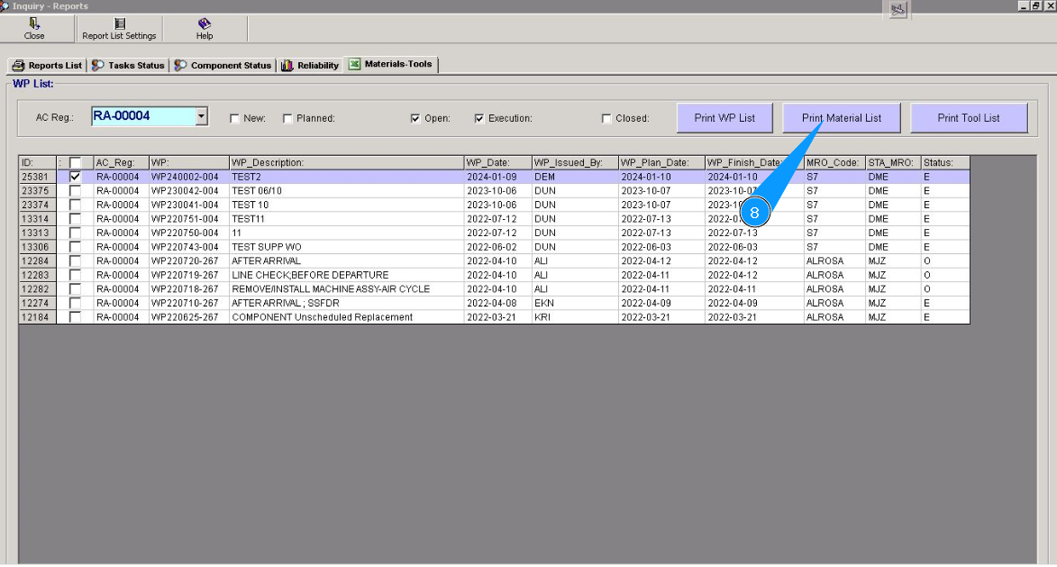Viewport: 1057px width, 567px height.
Task: Click Print WP List button
Action: 724,118
